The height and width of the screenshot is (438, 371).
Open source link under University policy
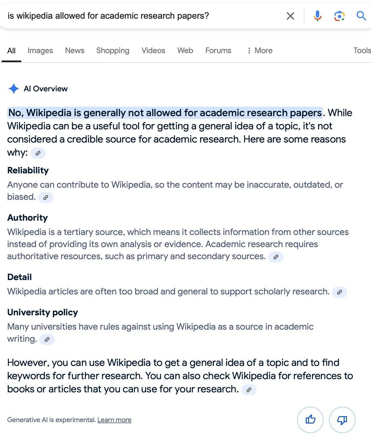coord(47,339)
